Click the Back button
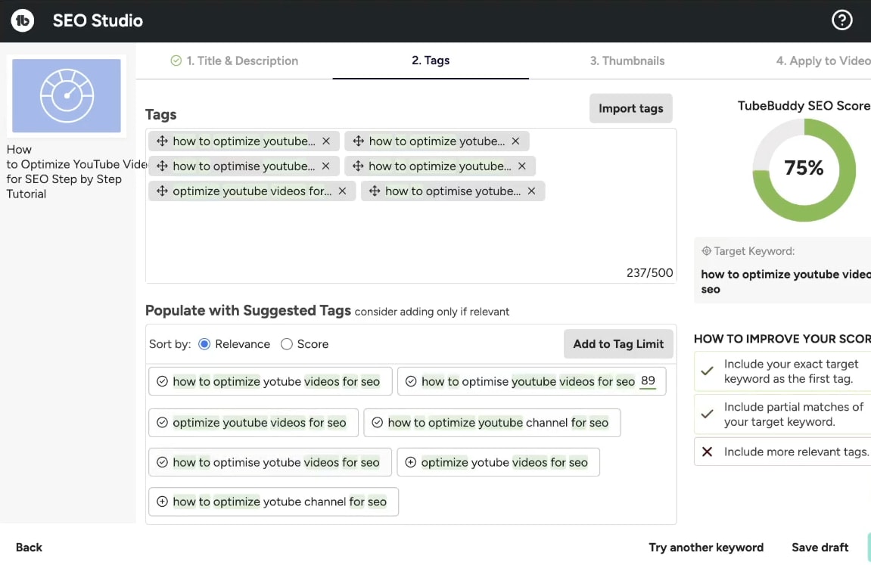The width and height of the screenshot is (871, 565). coord(29,548)
